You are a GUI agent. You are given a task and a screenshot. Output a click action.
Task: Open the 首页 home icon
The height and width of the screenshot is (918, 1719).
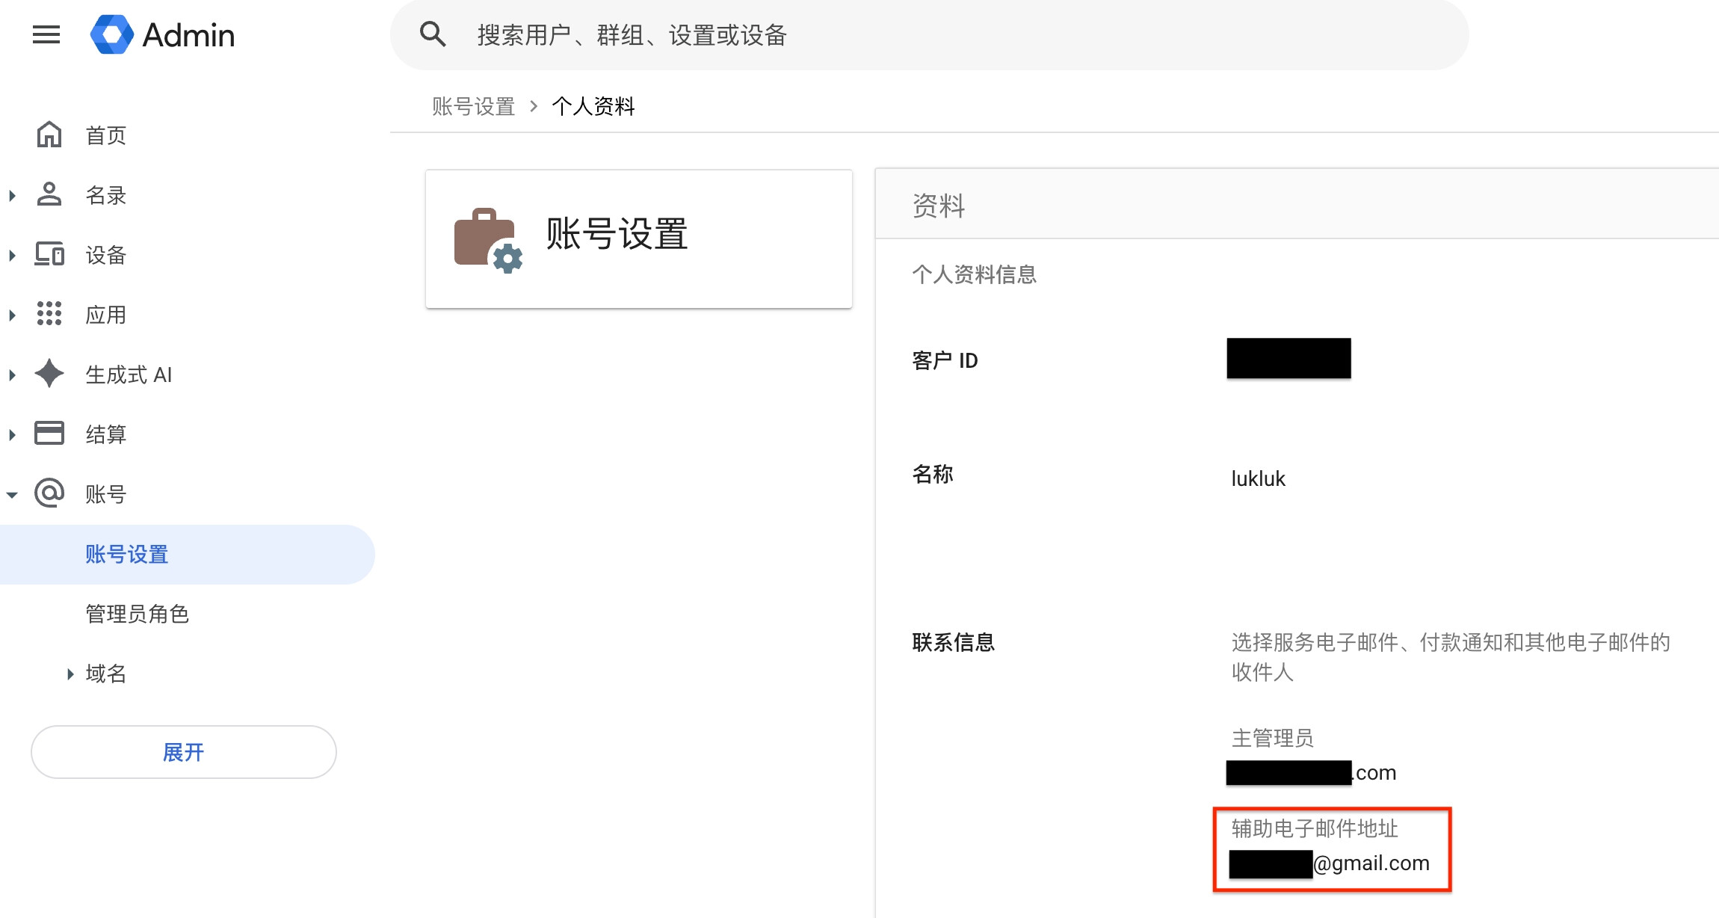pyautogui.click(x=49, y=135)
